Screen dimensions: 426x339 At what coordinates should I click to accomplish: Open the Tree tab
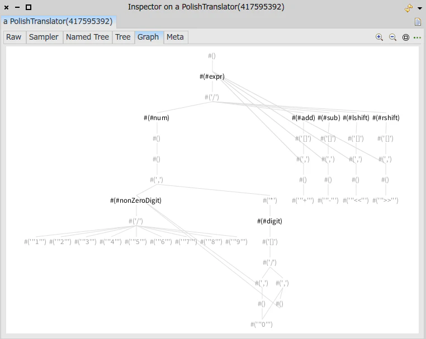click(x=123, y=37)
